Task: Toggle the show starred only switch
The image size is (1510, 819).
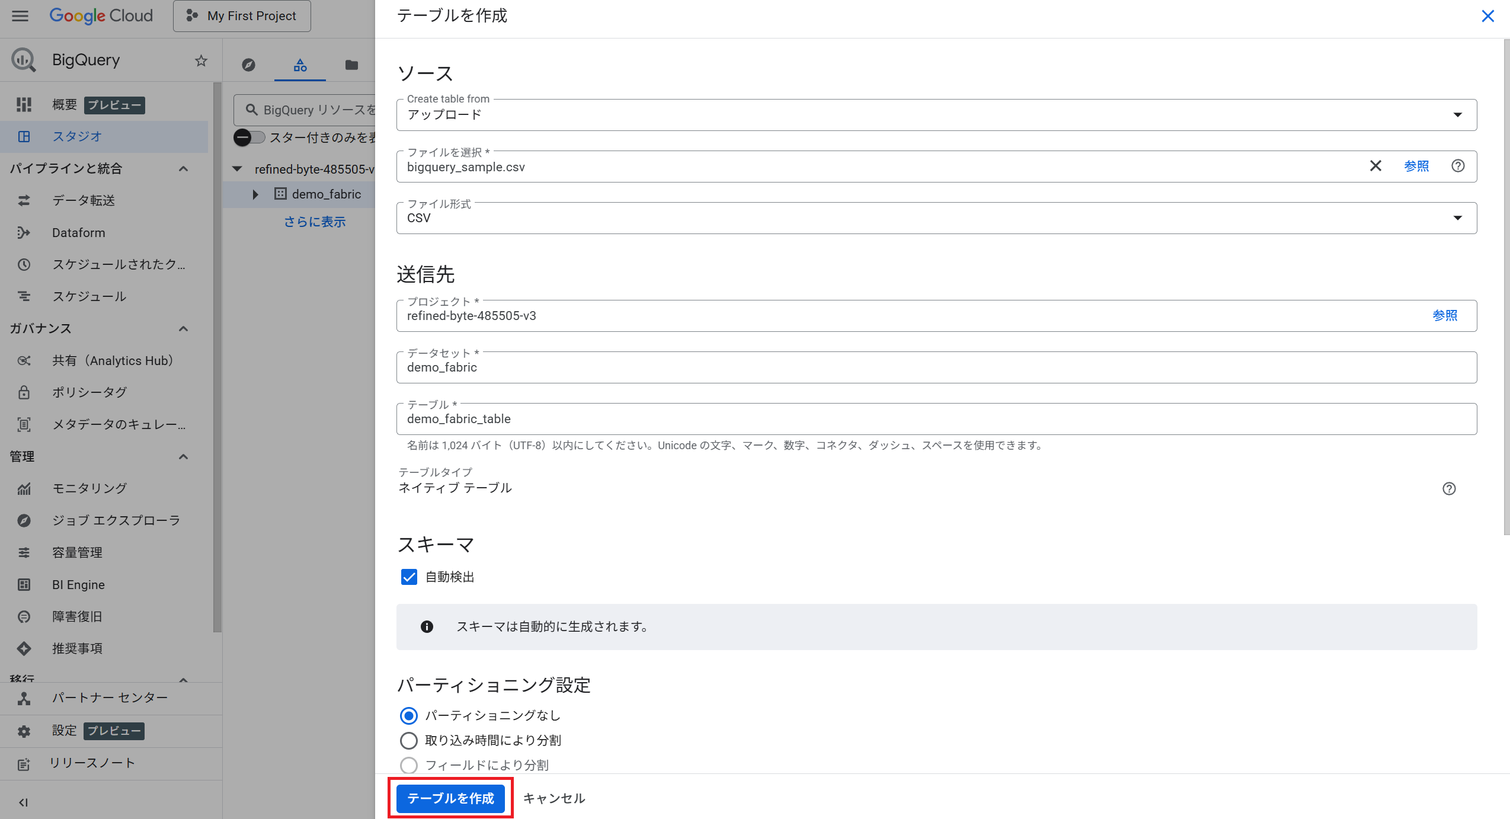Action: coord(249,137)
